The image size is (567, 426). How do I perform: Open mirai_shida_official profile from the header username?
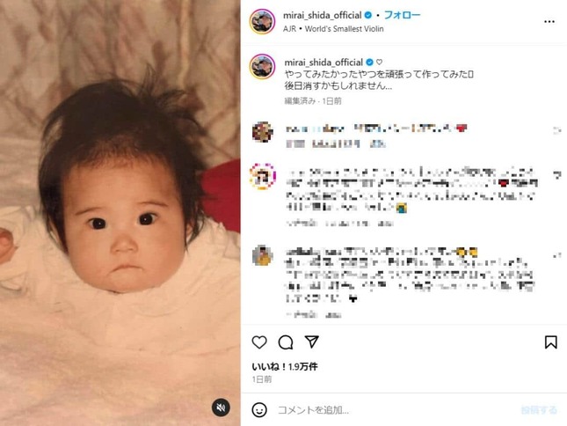tap(322, 15)
